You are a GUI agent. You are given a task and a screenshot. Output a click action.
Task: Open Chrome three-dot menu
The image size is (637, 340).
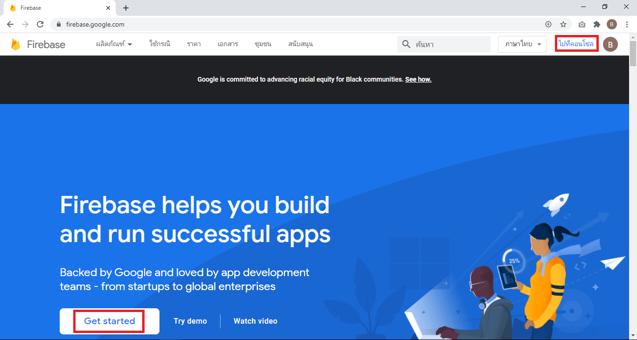(x=627, y=24)
